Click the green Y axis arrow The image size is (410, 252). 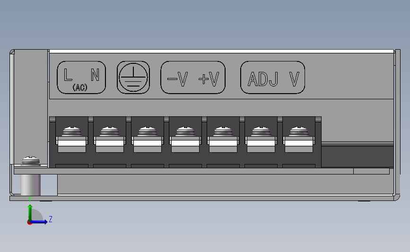coord(30,213)
